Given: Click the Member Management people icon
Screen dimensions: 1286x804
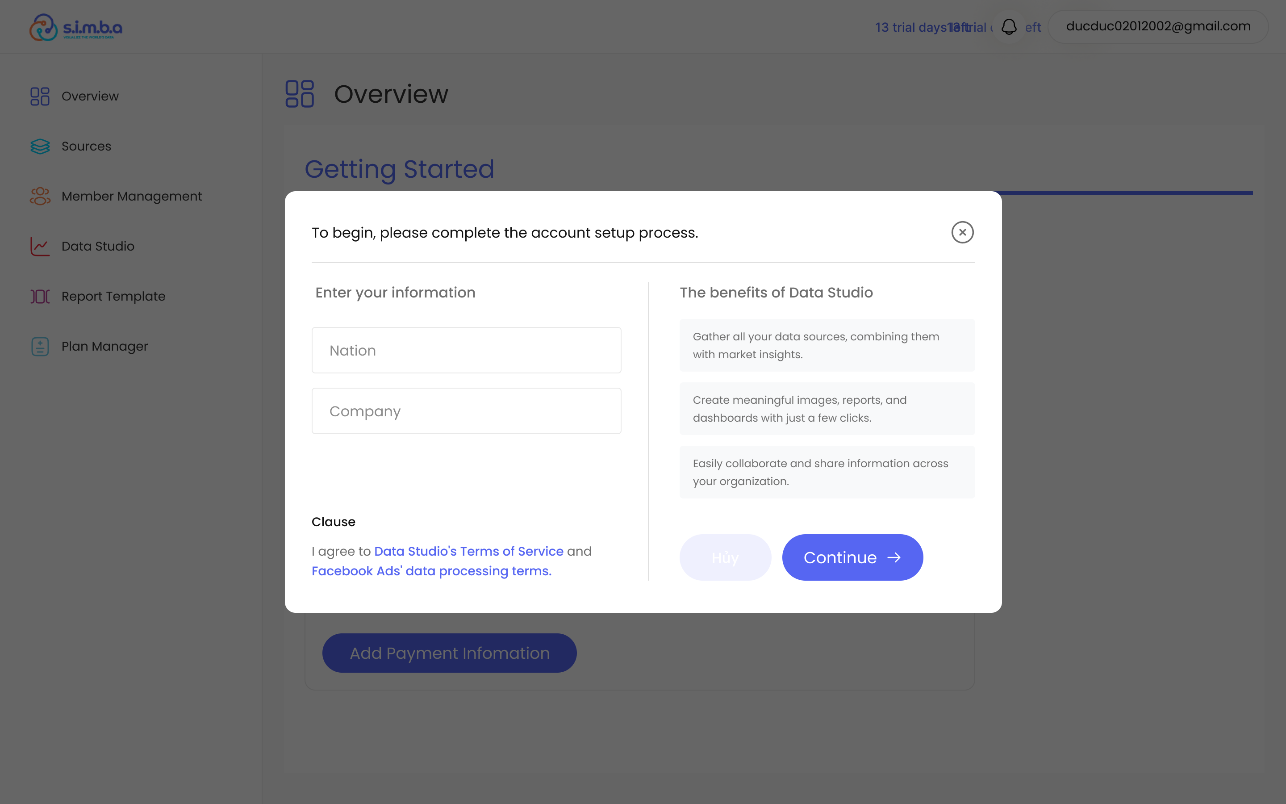Looking at the screenshot, I should pyautogui.click(x=40, y=196).
